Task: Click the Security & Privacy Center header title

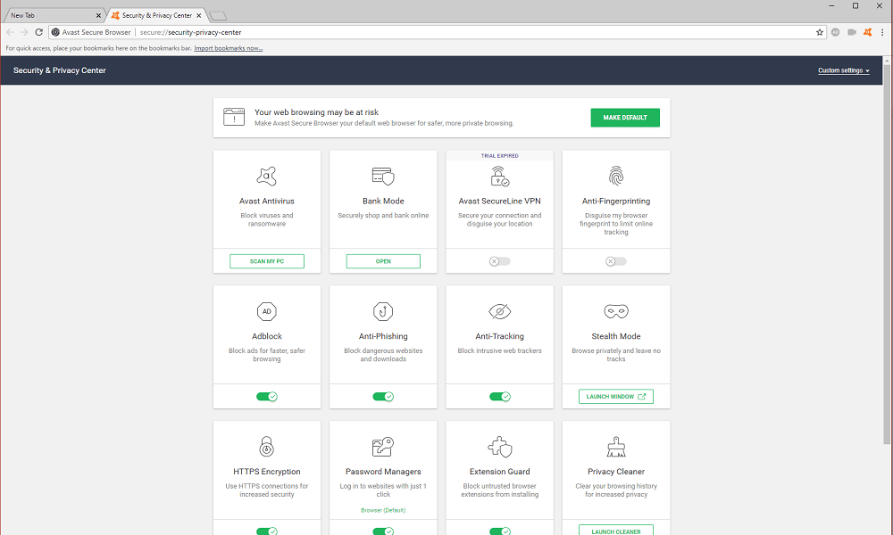Action: [60, 70]
